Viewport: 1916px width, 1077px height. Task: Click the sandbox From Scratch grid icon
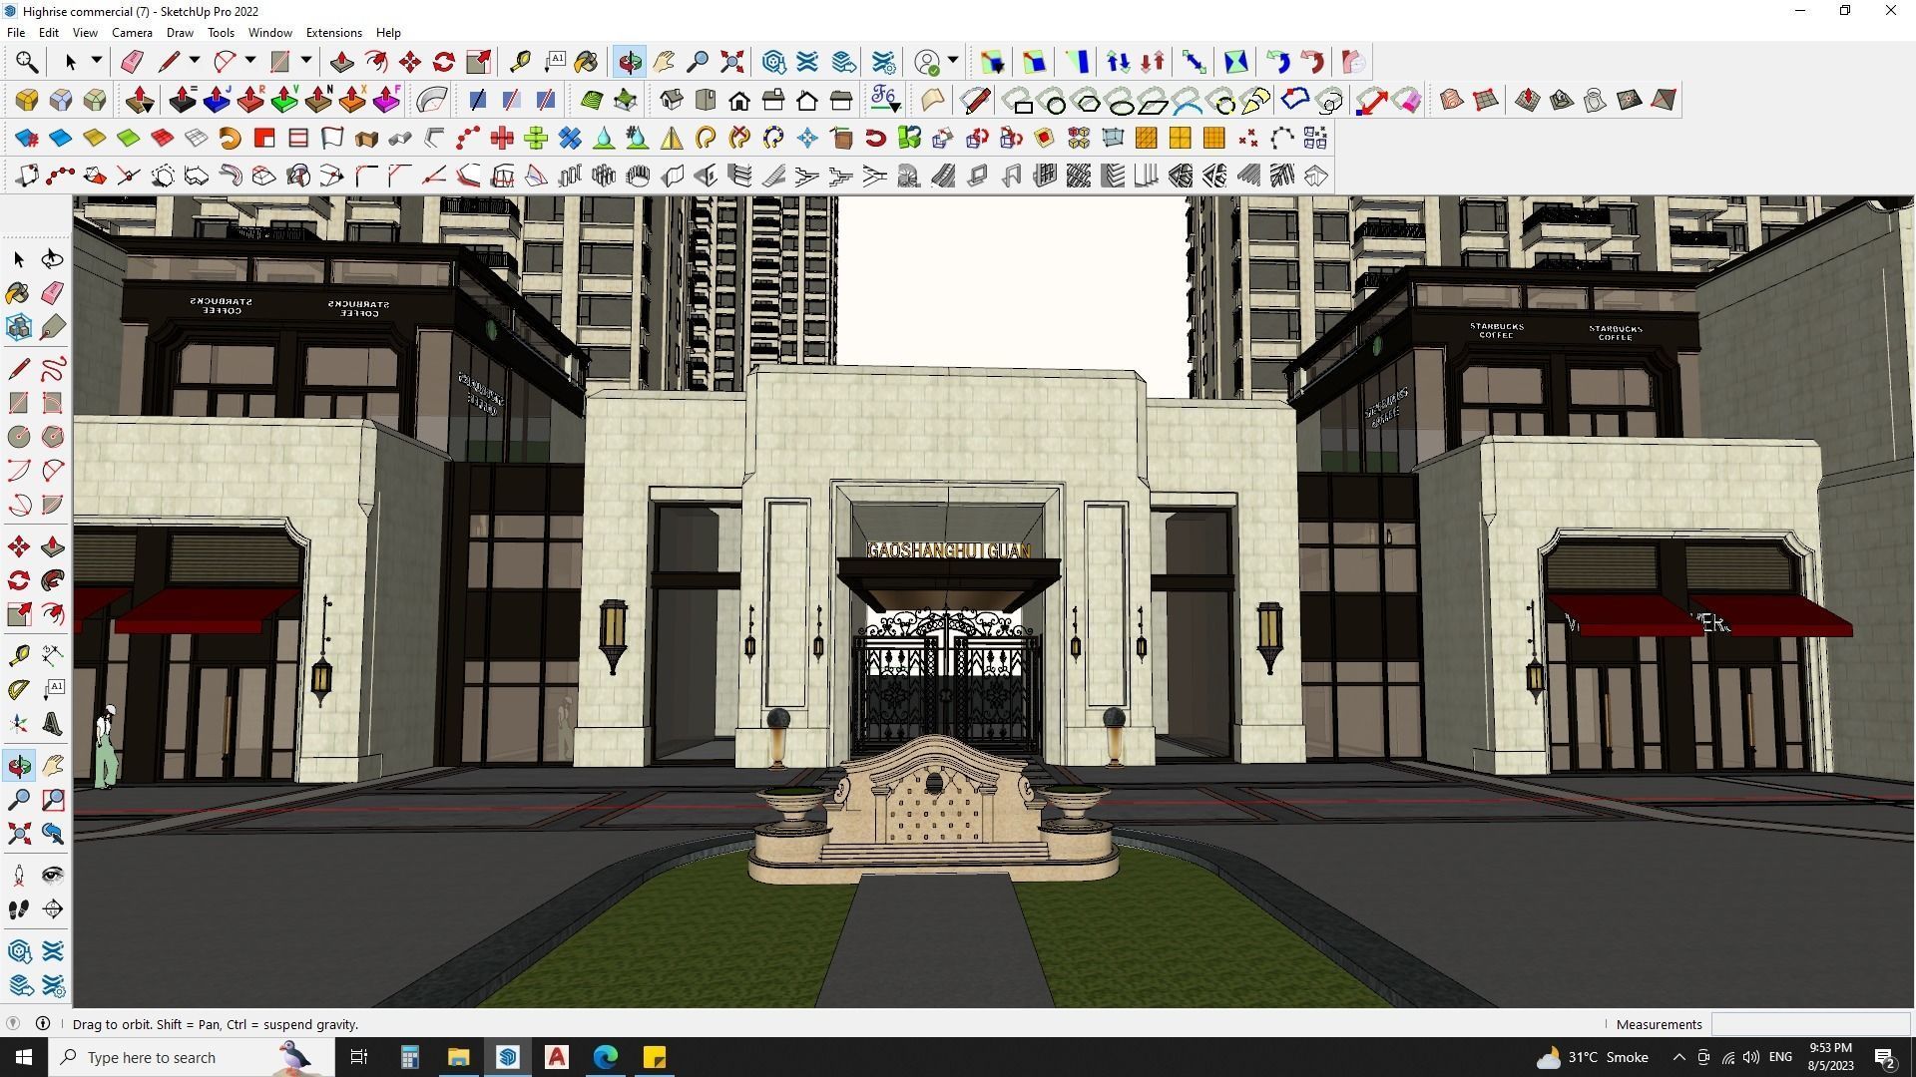[x=1486, y=100]
